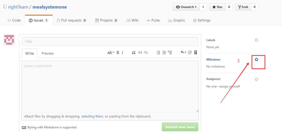Switch to the Preview tab

48,53
